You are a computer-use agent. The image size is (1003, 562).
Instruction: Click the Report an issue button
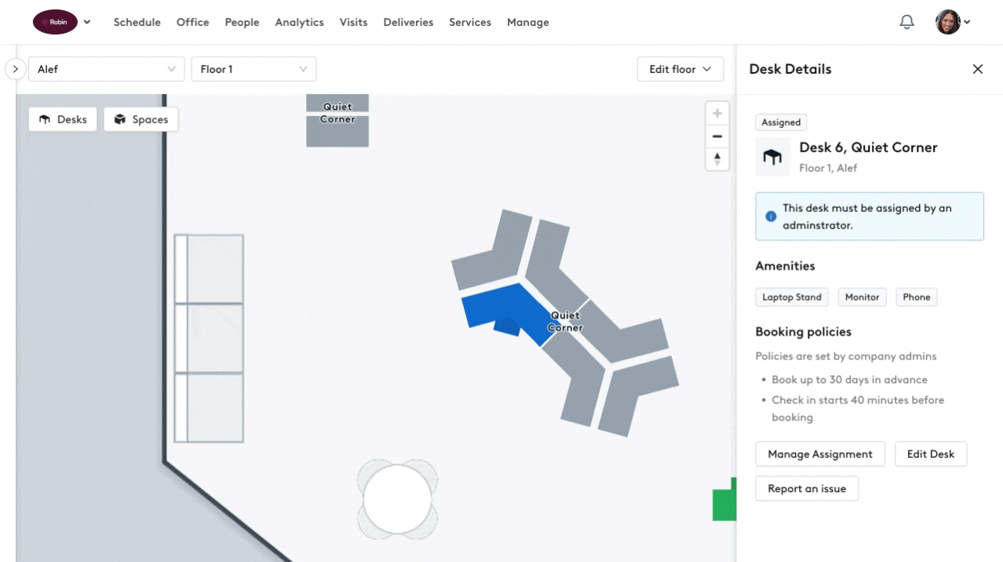click(x=806, y=488)
